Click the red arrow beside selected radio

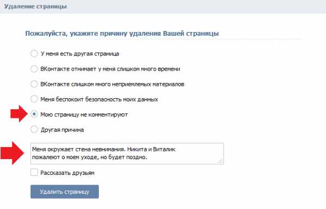coord(19,113)
